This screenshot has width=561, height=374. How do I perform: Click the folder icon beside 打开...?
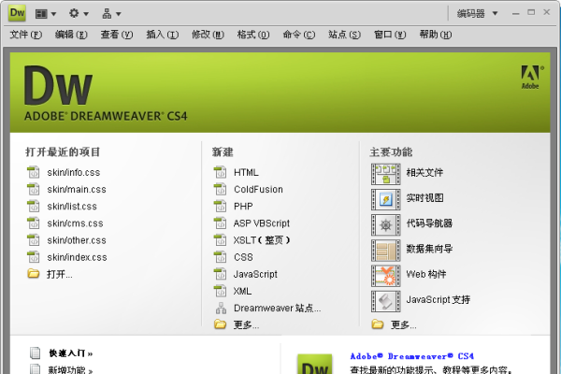(34, 274)
